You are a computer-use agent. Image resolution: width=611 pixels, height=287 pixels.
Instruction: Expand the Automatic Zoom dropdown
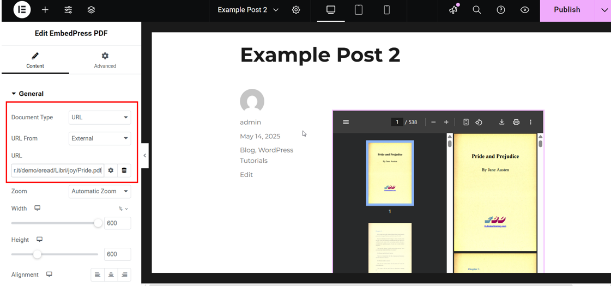coord(100,191)
